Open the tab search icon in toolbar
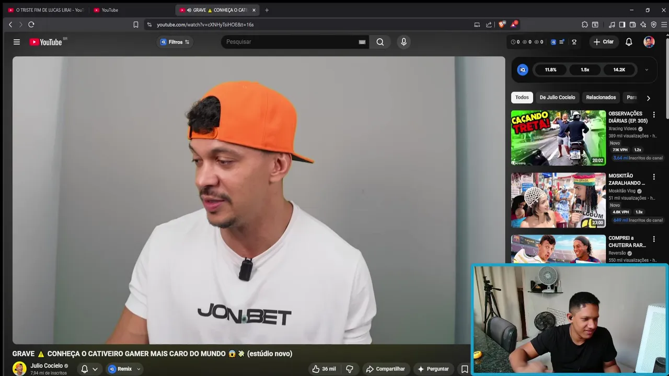This screenshot has width=669, height=376. [595, 25]
